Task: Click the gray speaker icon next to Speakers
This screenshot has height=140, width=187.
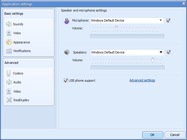Action: (67, 52)
